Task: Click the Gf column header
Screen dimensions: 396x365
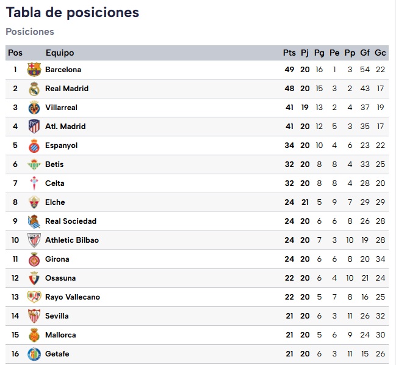Action: coord(365,53)
